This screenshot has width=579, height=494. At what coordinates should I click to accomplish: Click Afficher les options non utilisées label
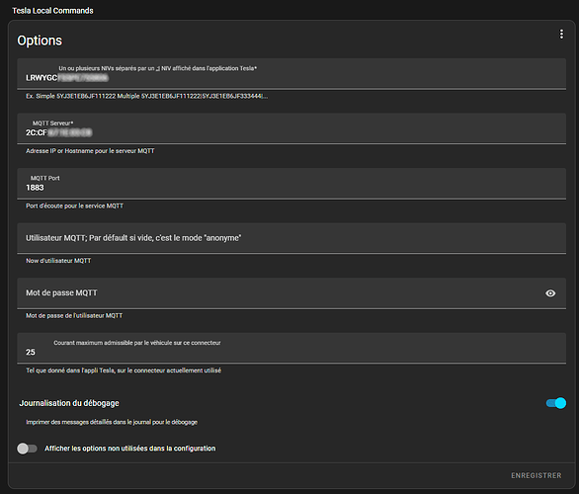pos(130,449)
